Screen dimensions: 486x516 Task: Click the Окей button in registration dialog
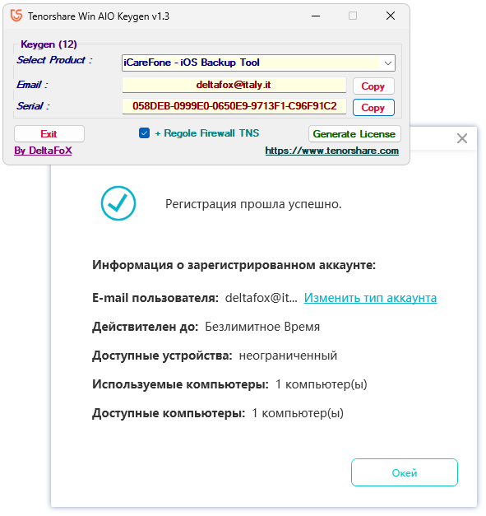click(404, 472)
